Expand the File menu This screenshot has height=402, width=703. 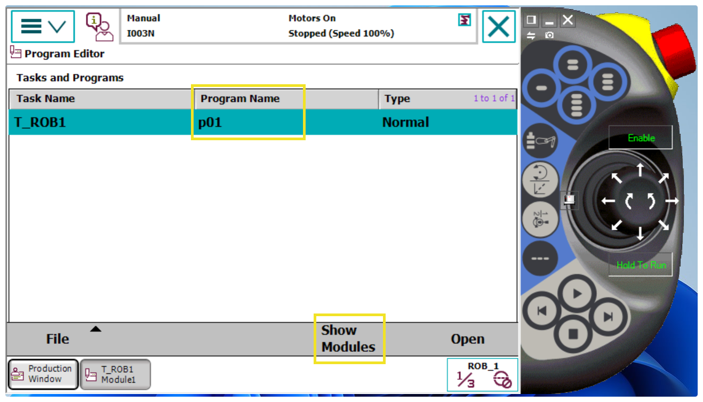point(58,339)
